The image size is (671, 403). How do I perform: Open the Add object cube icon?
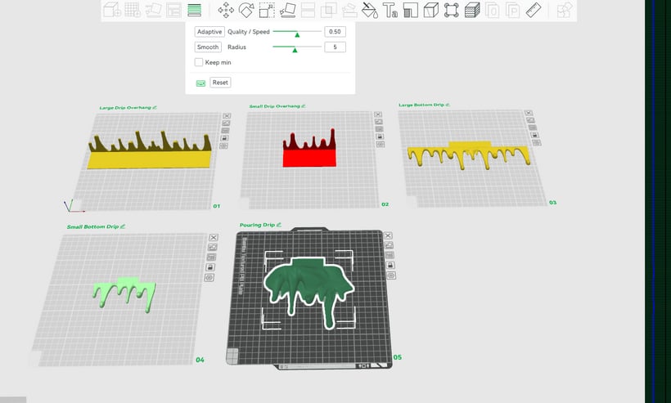(111, 10)
